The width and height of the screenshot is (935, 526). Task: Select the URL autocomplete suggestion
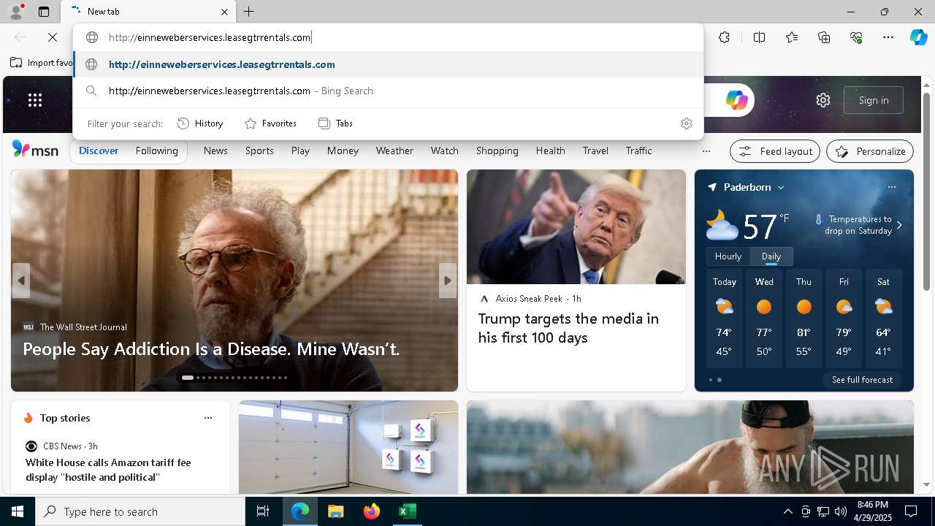click(388, 64)
